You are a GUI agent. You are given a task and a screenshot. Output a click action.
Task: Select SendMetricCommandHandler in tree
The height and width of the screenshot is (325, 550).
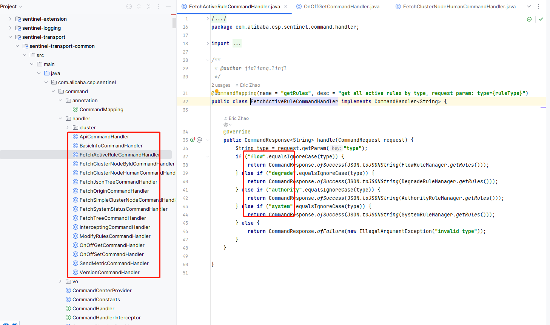point(114,263)
